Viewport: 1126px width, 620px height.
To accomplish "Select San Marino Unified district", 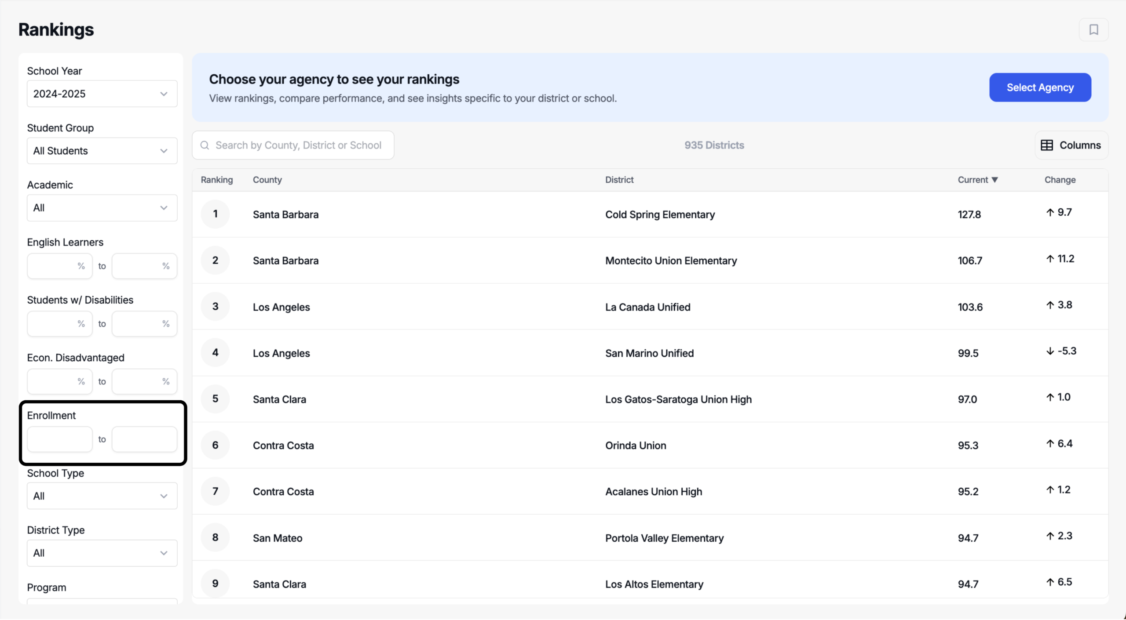I will tap(650, 353).
